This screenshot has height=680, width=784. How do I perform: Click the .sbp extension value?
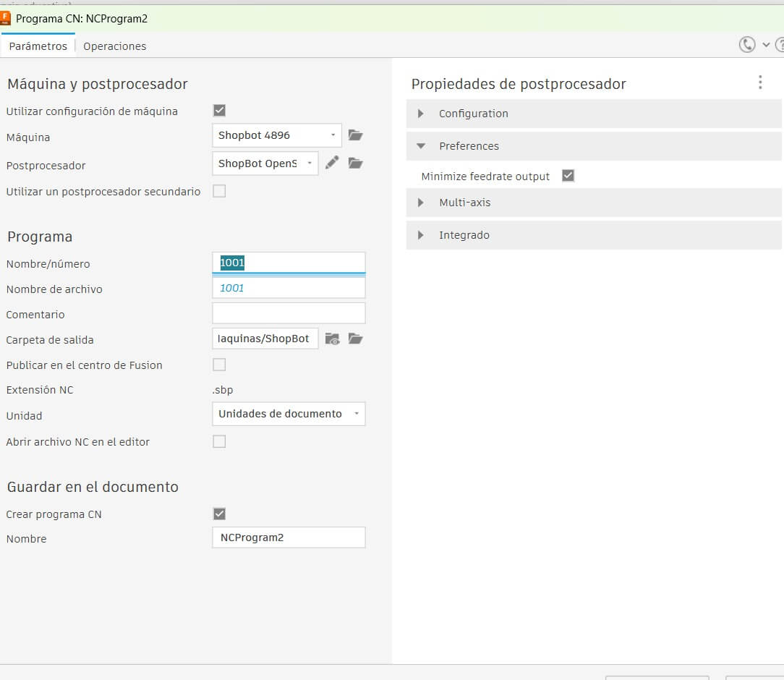223,390
